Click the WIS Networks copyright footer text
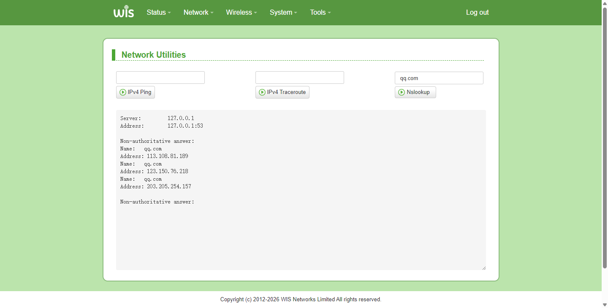The height and width of the screenshot is (308, 608). (x=301, y=300)
